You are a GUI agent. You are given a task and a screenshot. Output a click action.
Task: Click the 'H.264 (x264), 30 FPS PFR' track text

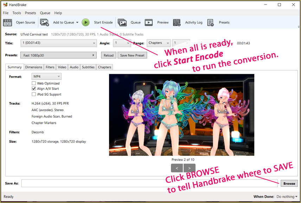coord(50,103)
